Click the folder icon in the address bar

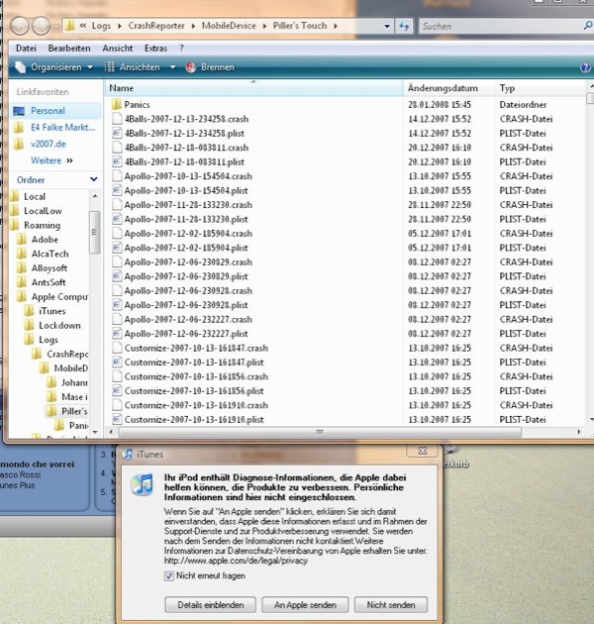pos(69,26)
